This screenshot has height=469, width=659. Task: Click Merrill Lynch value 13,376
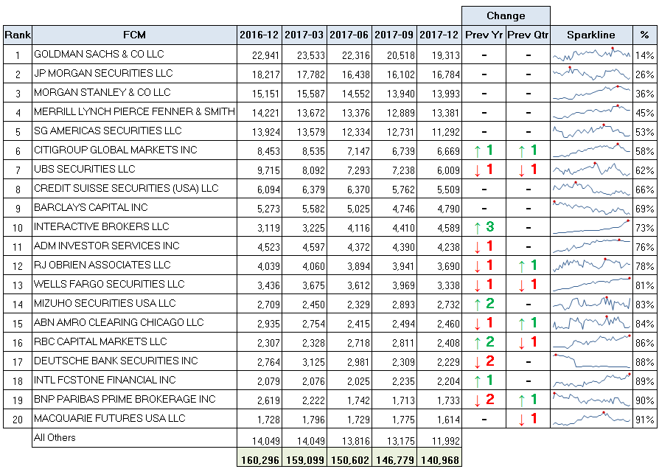(355, 113)
